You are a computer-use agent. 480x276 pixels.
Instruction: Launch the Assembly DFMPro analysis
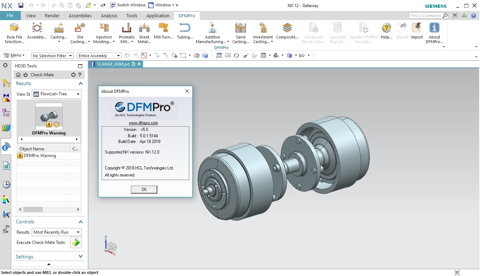(x=37, y=31)
